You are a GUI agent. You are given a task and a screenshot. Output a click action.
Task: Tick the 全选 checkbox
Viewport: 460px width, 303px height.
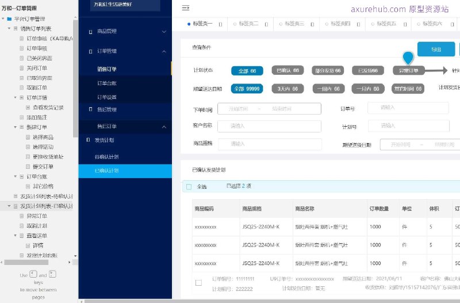coord(189,187)
